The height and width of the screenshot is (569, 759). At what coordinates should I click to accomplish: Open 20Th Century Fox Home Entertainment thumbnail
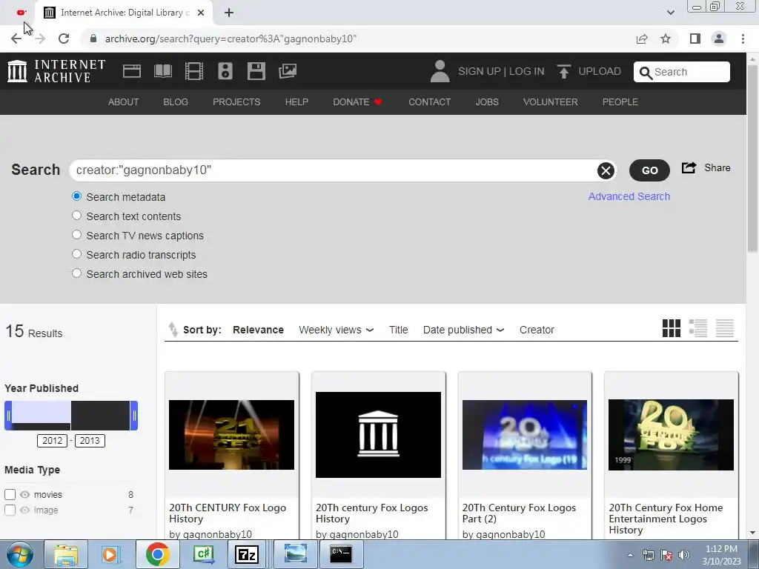point(671,434)
